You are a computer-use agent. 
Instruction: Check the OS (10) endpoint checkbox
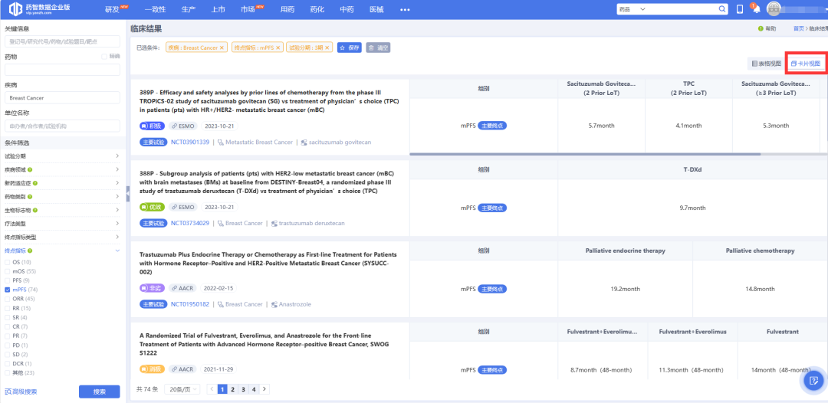(x=8, y=262)
